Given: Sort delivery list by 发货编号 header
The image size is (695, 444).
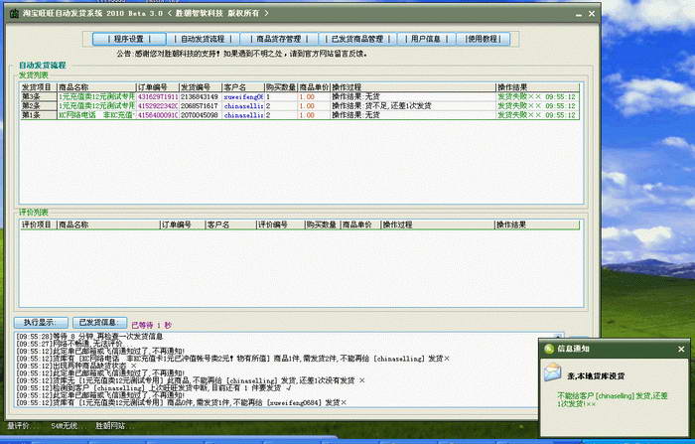Looking at the screenshot, I should coord(201,87).
